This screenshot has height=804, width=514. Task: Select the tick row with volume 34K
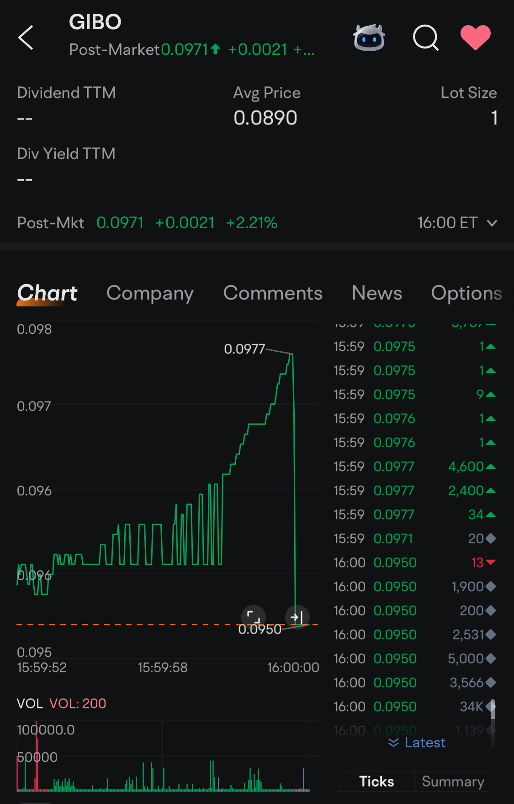tap(415, 707)
